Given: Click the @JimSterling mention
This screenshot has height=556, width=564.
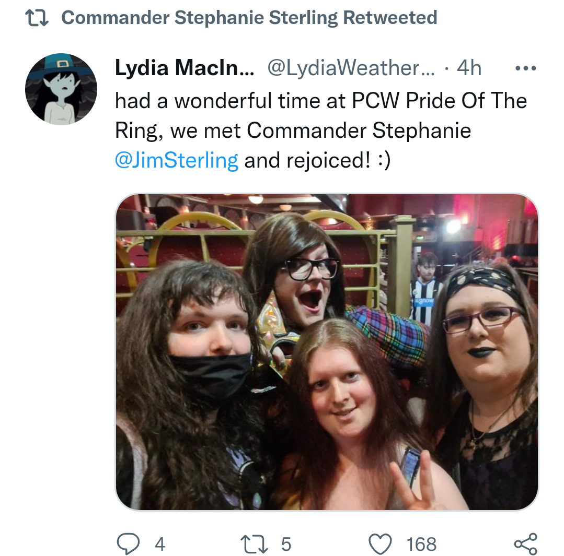Looking at the screenshot, I should point(176,160).
